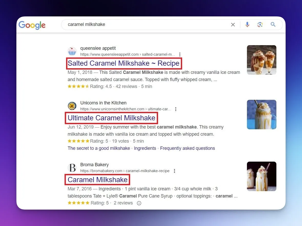
Task: Clear the search query with the X icon
Action: pos(233,24)
